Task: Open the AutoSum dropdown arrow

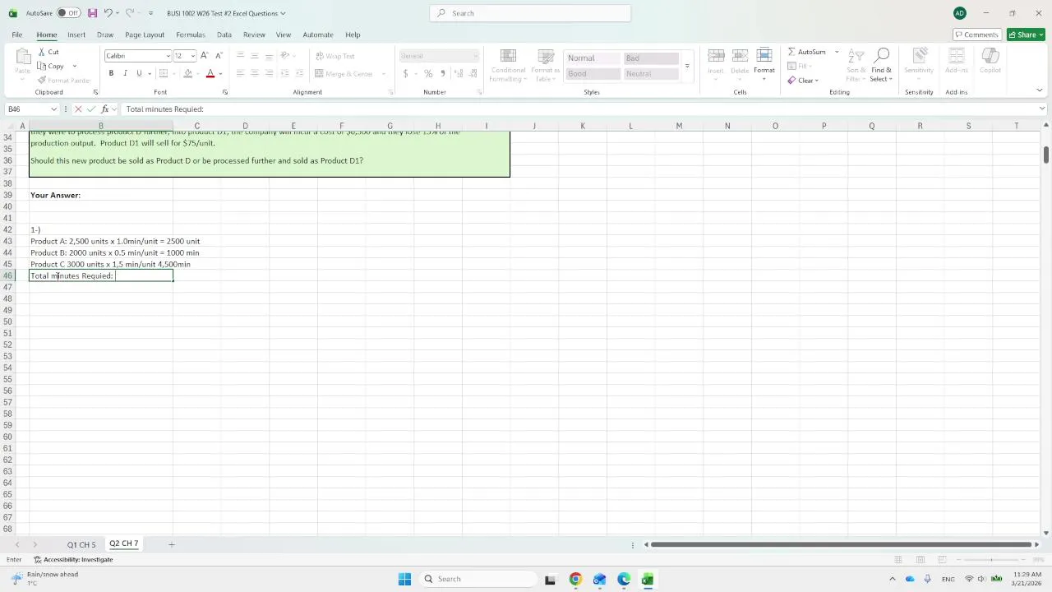Action: coord(837,52)
